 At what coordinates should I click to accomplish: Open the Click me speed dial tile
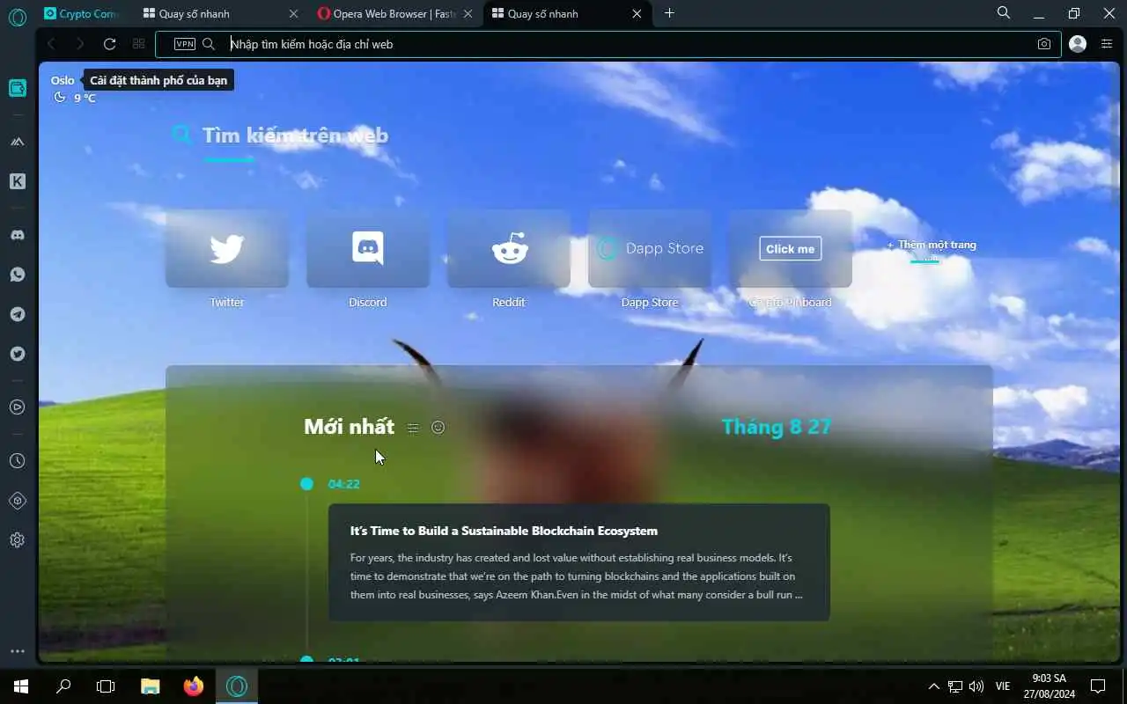click(x=791, y=249)
